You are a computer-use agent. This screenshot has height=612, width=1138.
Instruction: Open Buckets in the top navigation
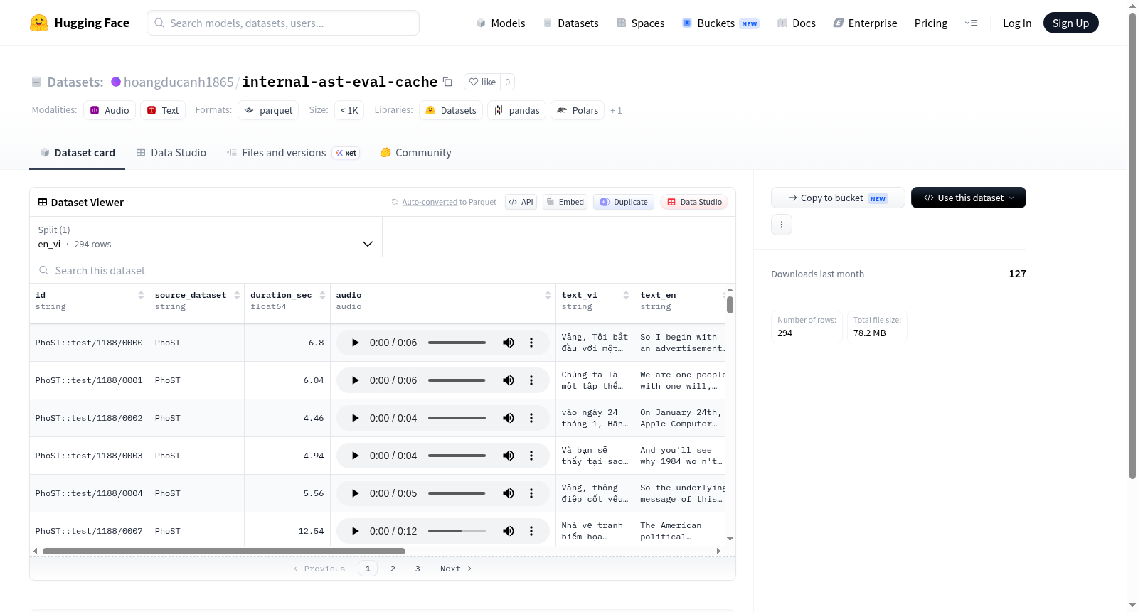[720, 23]
